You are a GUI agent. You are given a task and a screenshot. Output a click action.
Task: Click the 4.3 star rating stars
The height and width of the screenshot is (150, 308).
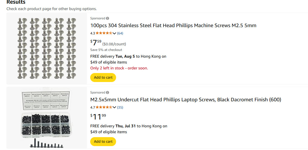tap(104, 33)
